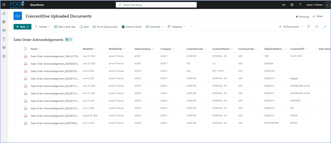Click the Home icon in left sidebar

coord(4,14)
